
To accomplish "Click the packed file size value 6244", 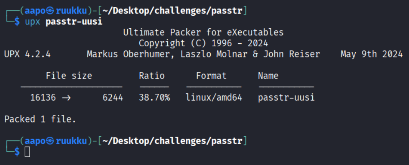I will (x=113, y=98).
